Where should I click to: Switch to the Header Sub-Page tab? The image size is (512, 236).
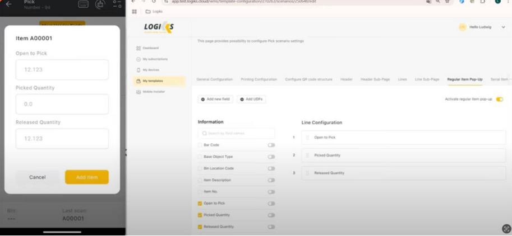[x=375, y=79]
